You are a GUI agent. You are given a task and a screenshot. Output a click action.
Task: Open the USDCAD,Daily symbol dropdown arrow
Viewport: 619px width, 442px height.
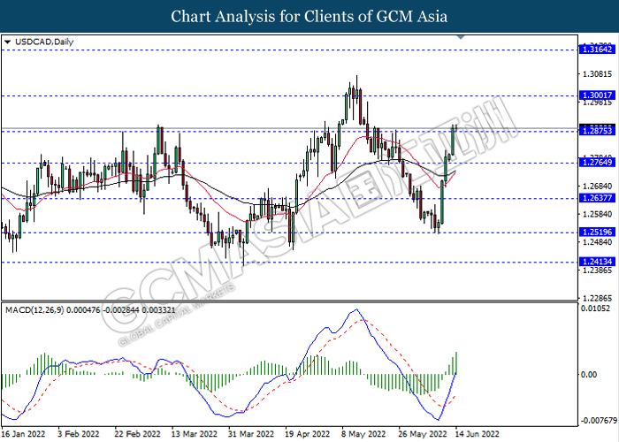tap(7, 42)
